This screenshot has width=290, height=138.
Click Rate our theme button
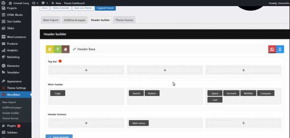[x=83, y=8]
